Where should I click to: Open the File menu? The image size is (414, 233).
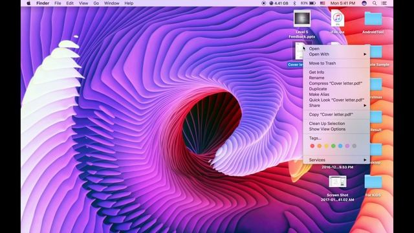click(x=58, y=3)
